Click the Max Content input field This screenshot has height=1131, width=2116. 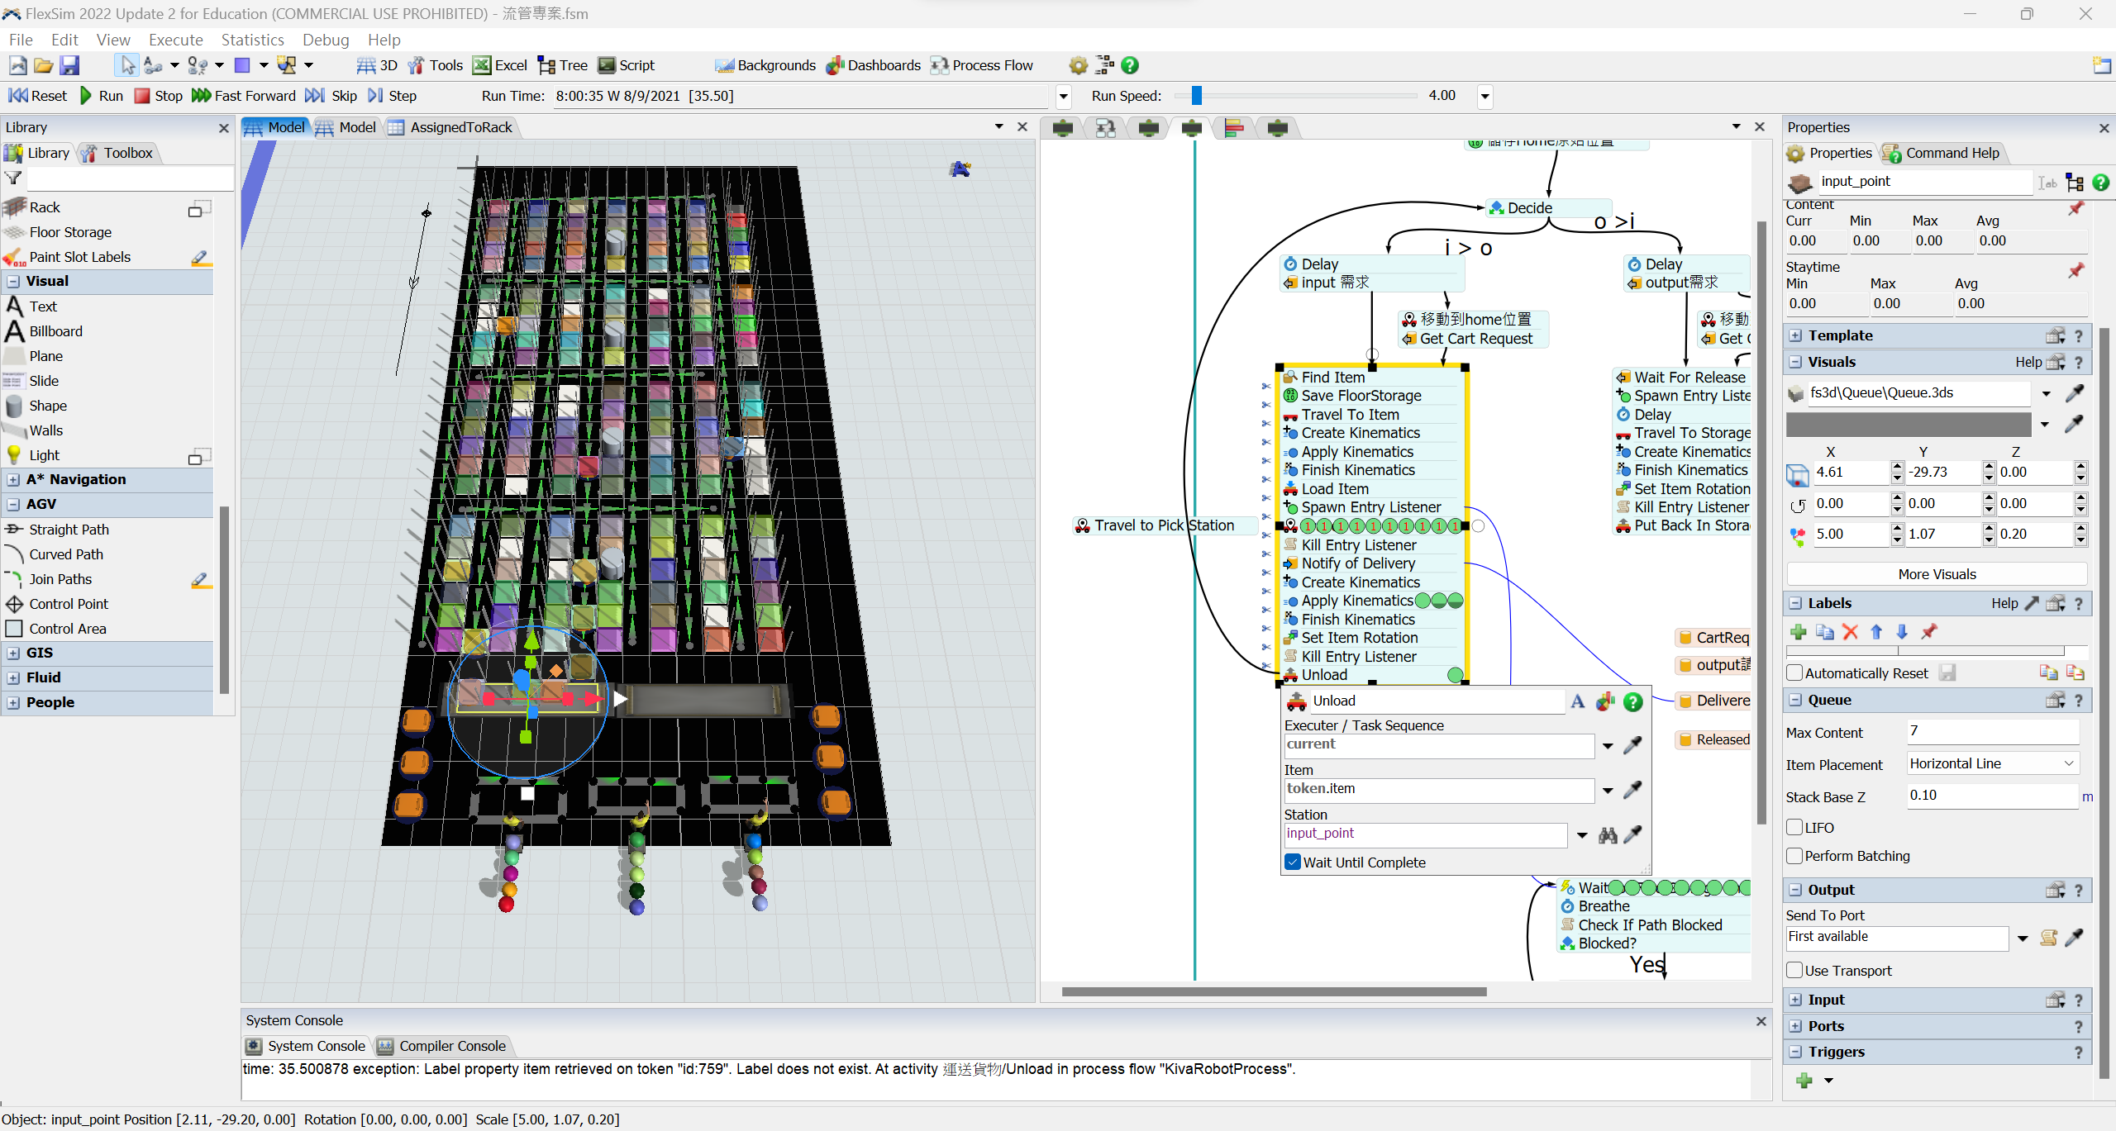1992,731
